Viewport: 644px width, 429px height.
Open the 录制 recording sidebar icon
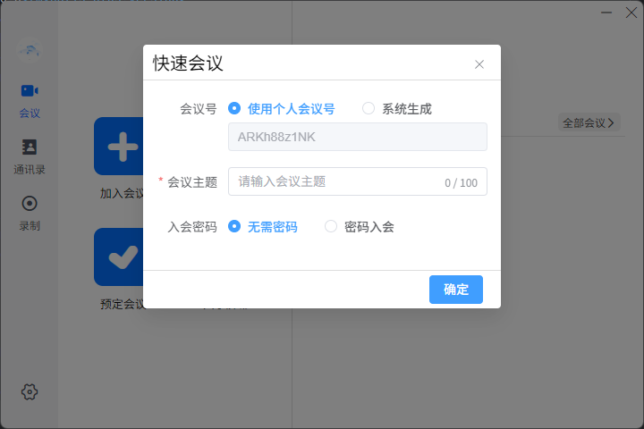[30, 204]
